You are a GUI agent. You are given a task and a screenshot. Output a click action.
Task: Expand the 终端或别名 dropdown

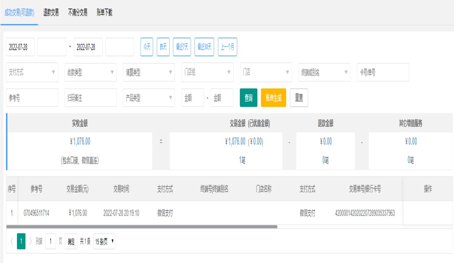pos(324,73)
